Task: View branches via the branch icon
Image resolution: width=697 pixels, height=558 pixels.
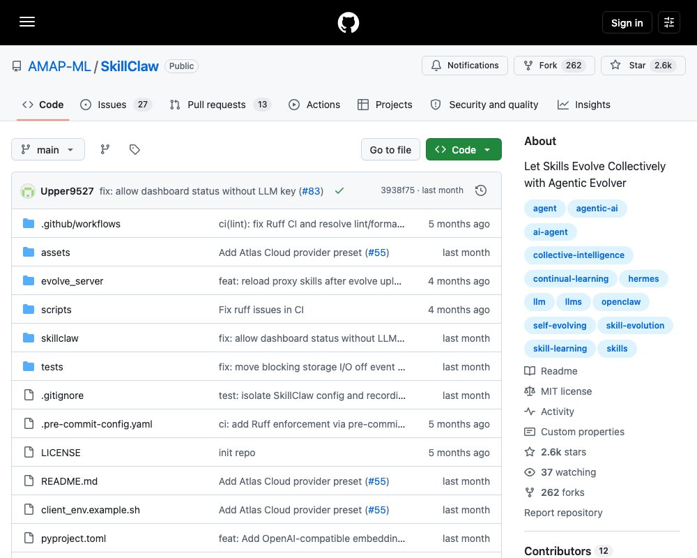Action: [x=105, y=149]
